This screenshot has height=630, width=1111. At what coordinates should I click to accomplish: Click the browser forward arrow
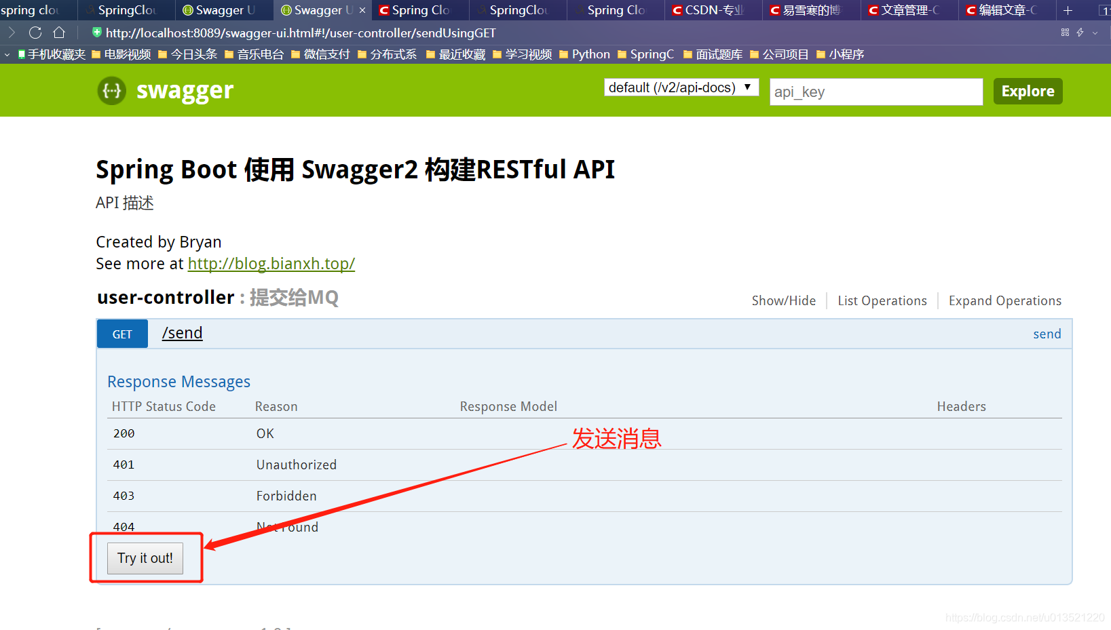tap(12, 33)
